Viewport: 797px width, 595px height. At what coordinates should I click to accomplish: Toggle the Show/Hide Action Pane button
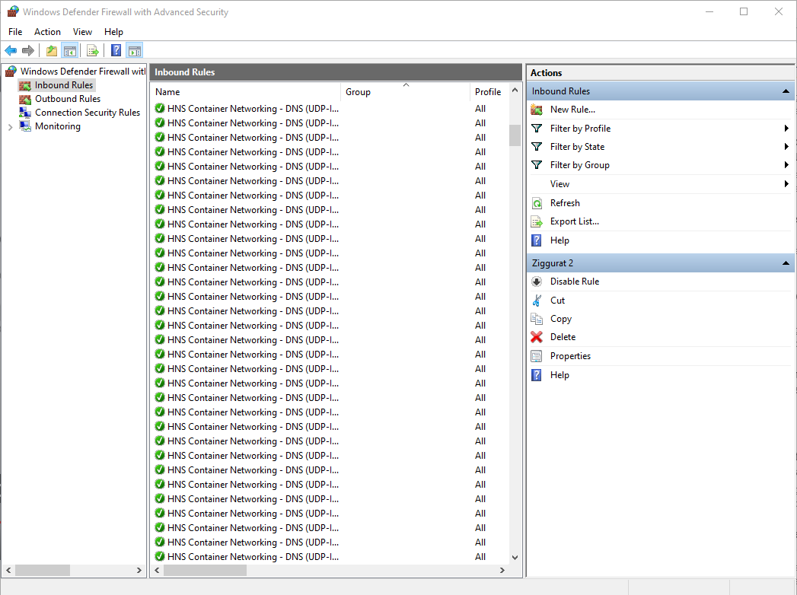135,51
